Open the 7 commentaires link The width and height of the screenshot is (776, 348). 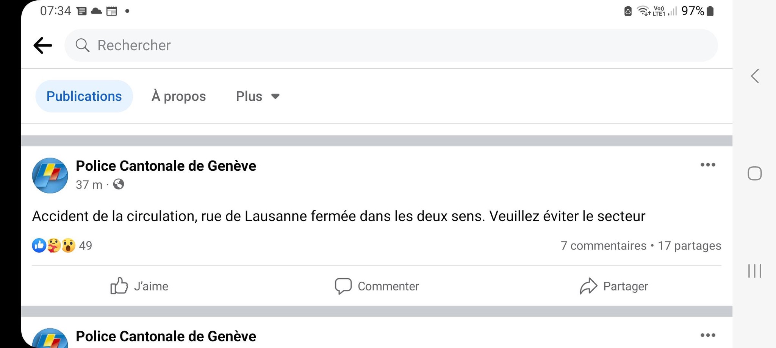point(603,246)
